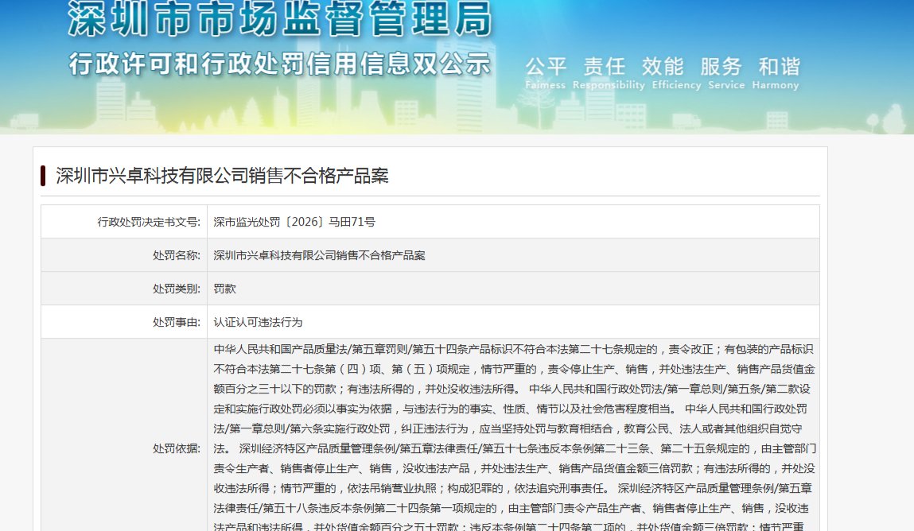914x531 pixels.
Task: Click the 行政处罚决定书文号 label
Action: point(149,222)
